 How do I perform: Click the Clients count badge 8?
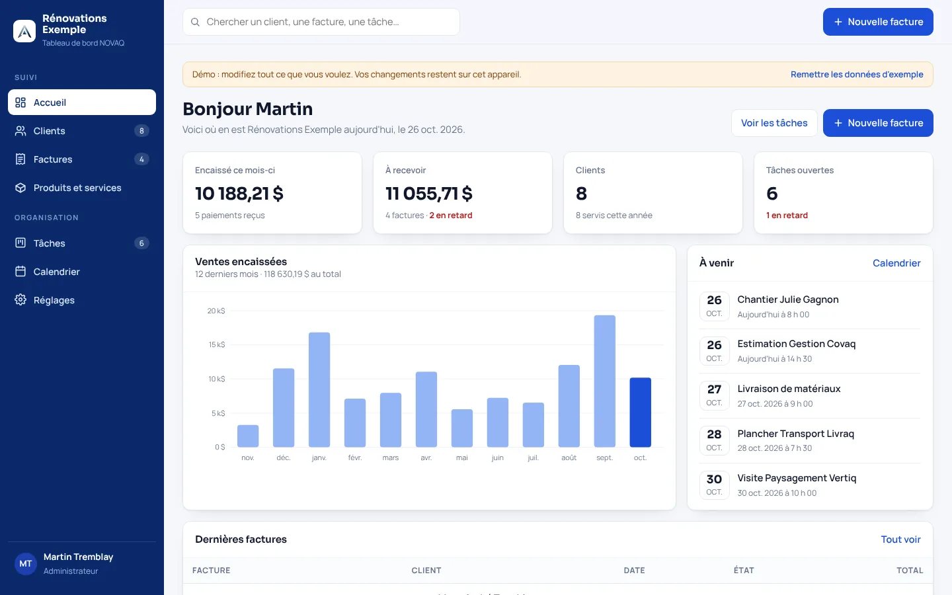coord(141,131)
